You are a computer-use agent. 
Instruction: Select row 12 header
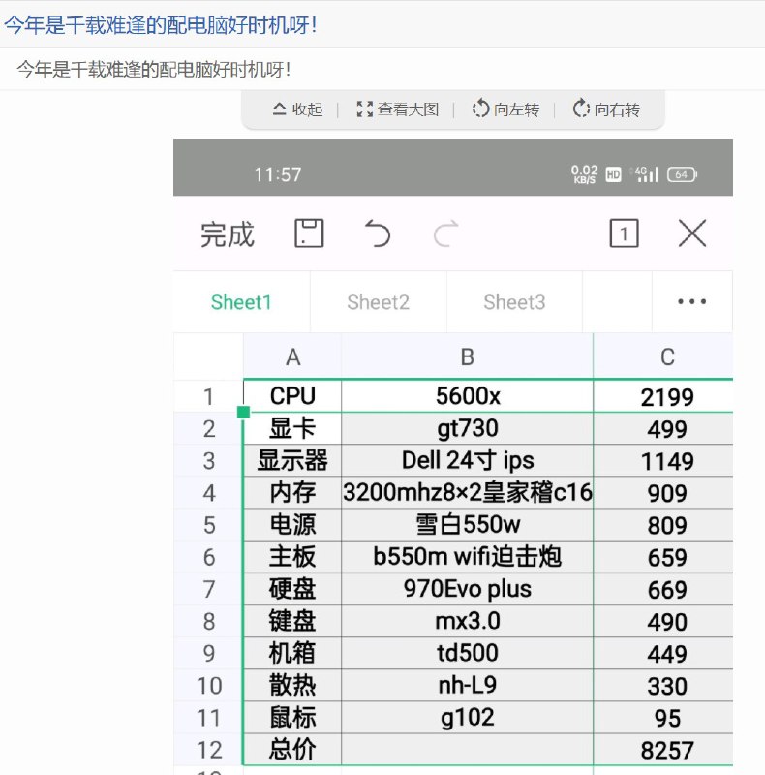208,750
